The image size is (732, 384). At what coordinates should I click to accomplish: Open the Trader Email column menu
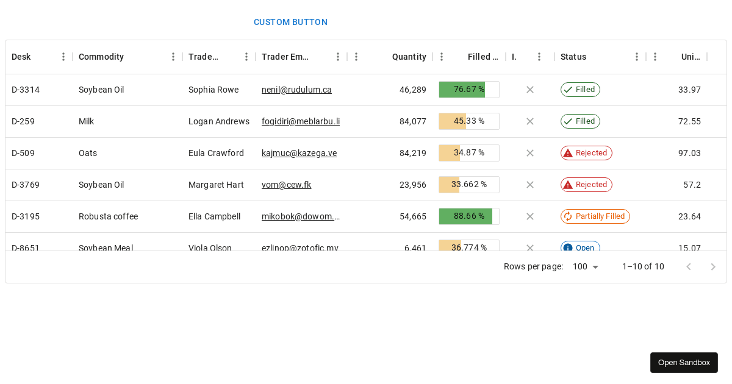[338, 57]
